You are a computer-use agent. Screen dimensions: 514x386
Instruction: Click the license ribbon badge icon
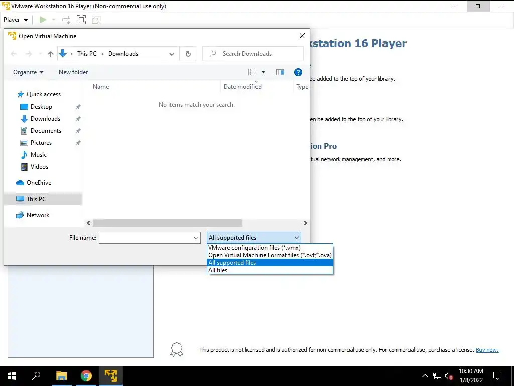[176, 350]
